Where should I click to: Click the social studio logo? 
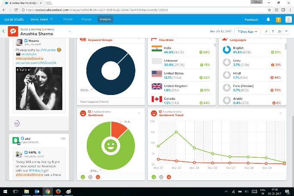pos(14,19)
